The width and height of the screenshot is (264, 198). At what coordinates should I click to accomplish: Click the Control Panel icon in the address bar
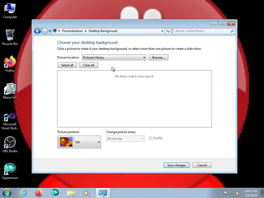tap(55, 31)
